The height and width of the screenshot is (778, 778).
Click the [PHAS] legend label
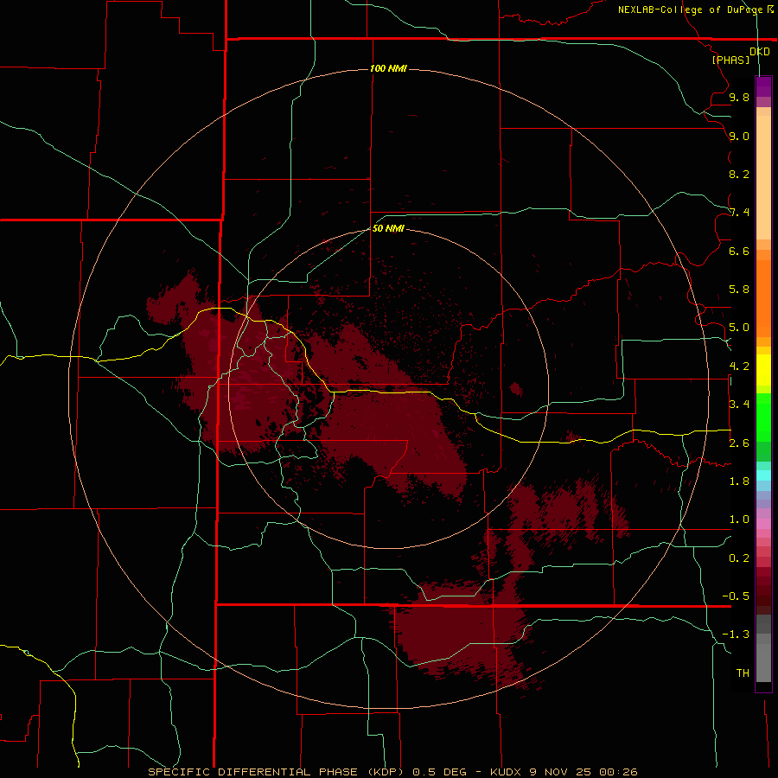pyautogui.click(x=730, y=61)
